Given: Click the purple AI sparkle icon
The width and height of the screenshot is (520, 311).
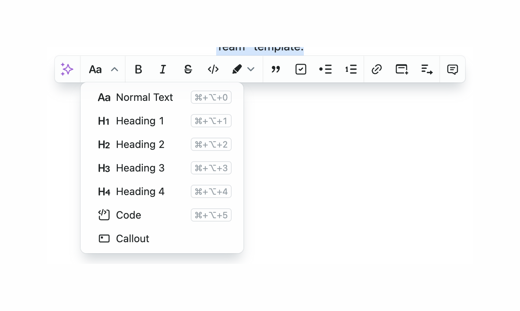Looking at the screenshot, I should 67,69.
